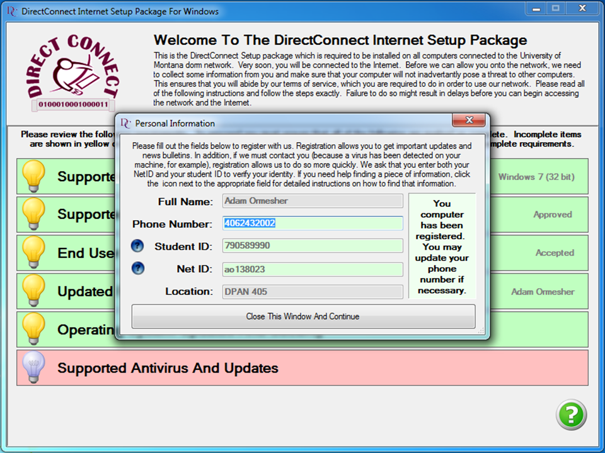This screenshot has height=453, width=605.
Task: Click the computer has been registered message
Action: point(442,247)
